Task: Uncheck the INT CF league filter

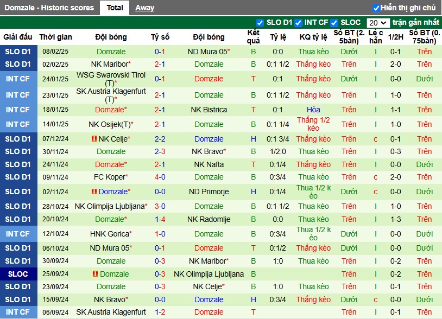Action: 298,23
